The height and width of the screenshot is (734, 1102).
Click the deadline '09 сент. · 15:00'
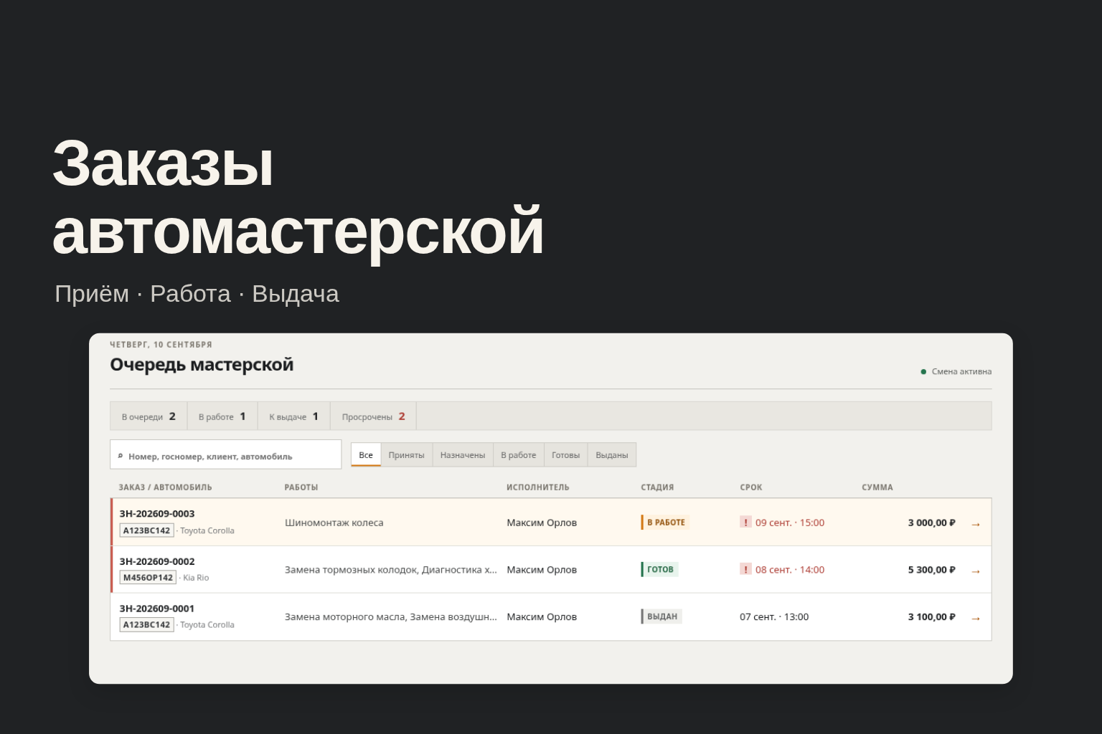pos(790,523)
